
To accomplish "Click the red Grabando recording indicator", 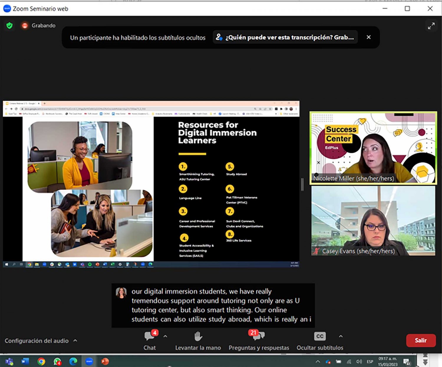I will pos(25,26).
